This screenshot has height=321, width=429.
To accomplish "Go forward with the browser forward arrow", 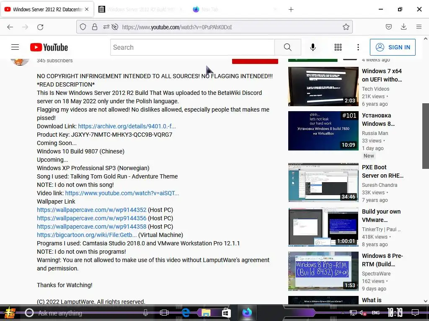I will point(25,27).
